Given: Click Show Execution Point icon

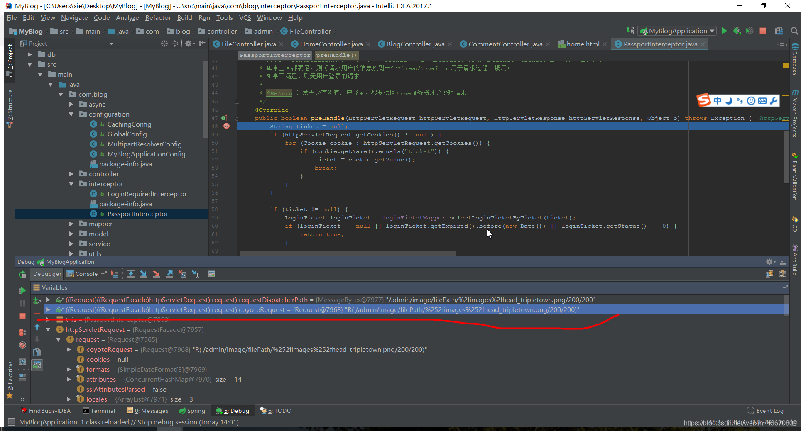Looking at the screenshot, I should click(x=115, y=274).
